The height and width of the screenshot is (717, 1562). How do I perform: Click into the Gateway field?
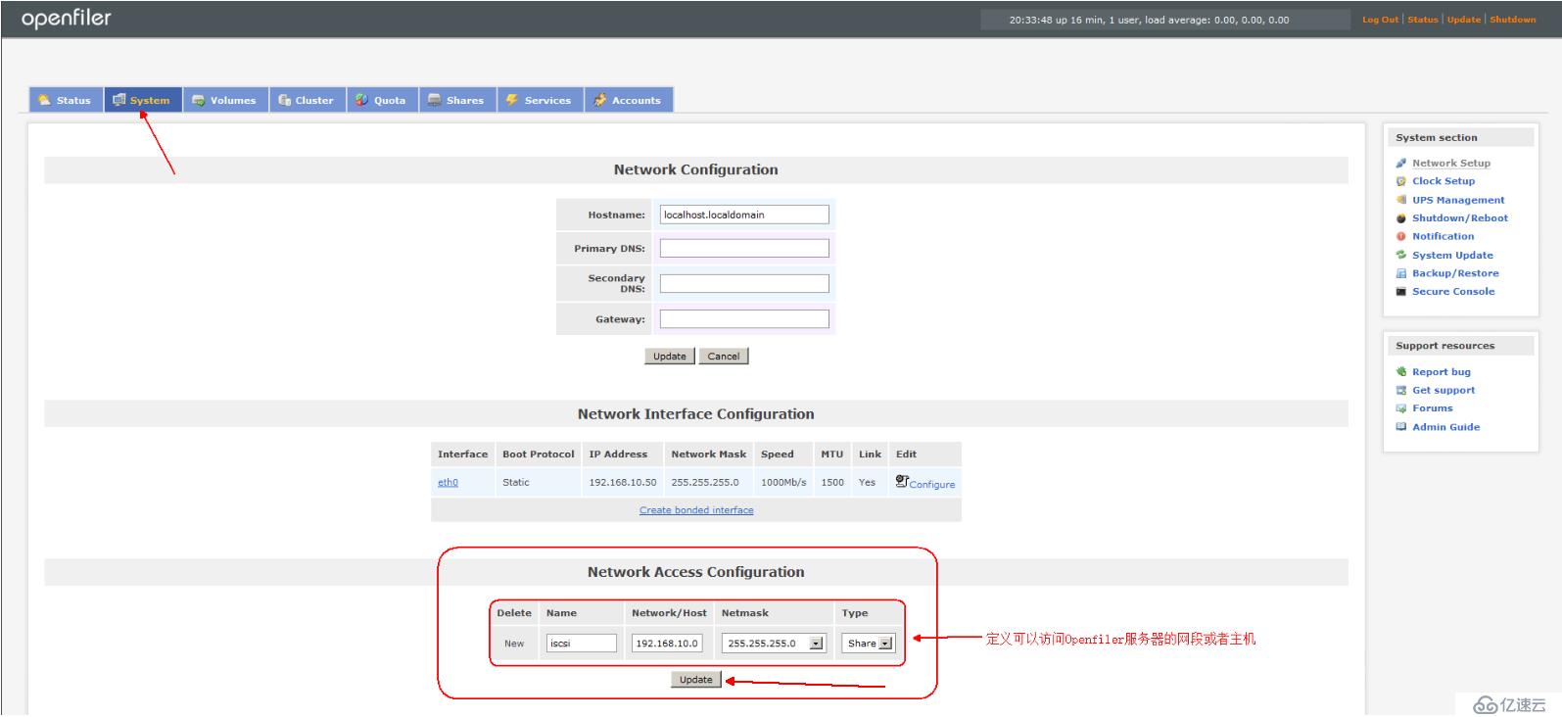coord(744,319)
